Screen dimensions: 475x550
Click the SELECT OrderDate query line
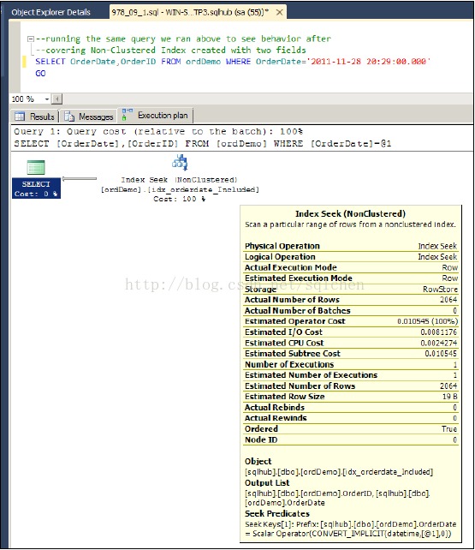click(x=233, y=62)
